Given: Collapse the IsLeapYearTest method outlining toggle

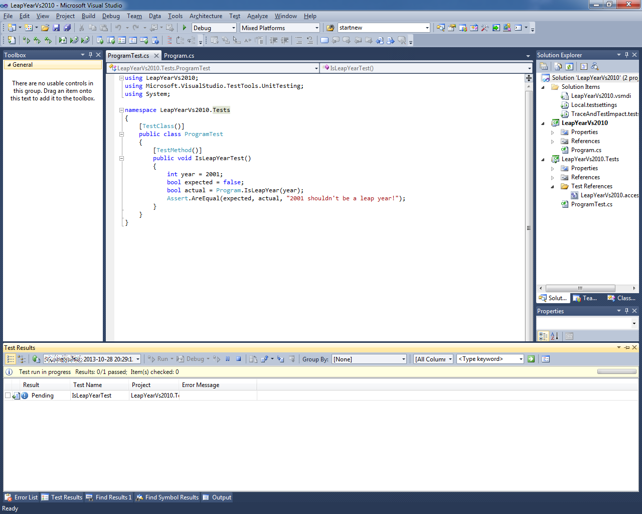Looking at the screenshot, I should [121, 158].
